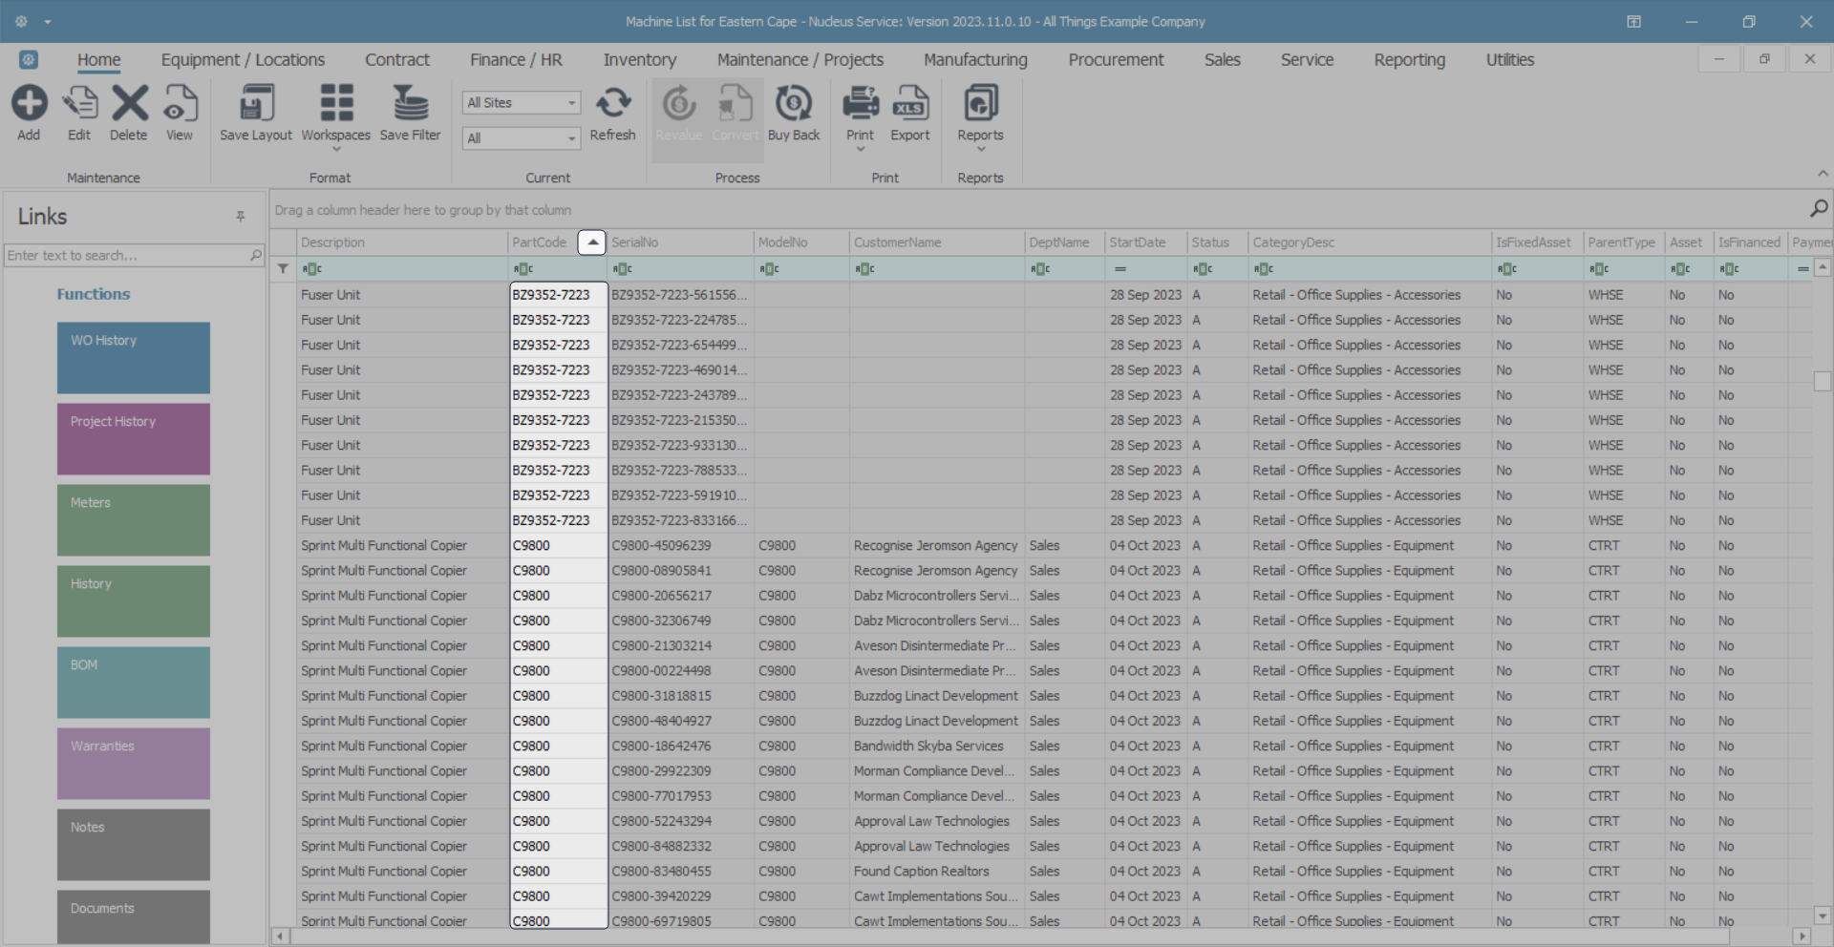This screenshot has width=1834, height=947.
Task: Open the Sales tab
Action: pos(1223,59)
